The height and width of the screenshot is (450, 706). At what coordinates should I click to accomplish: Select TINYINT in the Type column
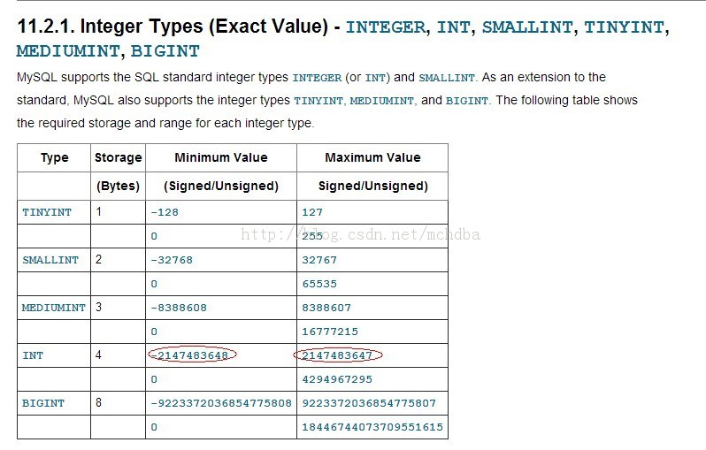47,212
